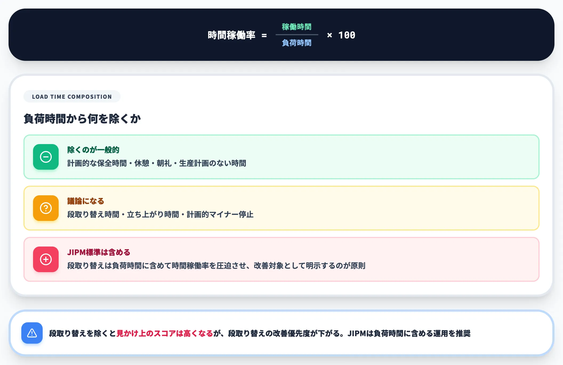Image resolution: width=563 pixels, height=365 pixels.
Task: Click text JIPMは負荷時間に含める運用を推奨
Action: point(409,333)
